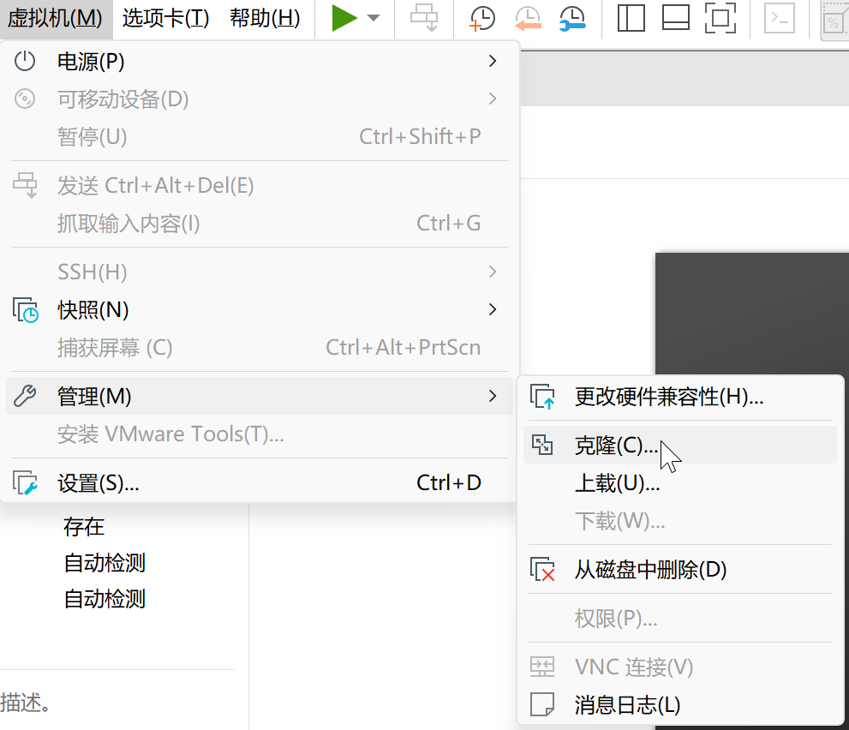Click the power icon beside 电源(P)
The width and height of the screenshot is (849, 730).
[x=25, y=61]
